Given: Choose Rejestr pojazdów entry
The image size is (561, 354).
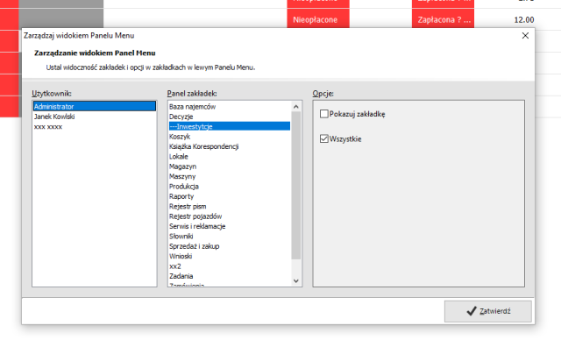Looking at the screenshot, I should tap(230, 216).
